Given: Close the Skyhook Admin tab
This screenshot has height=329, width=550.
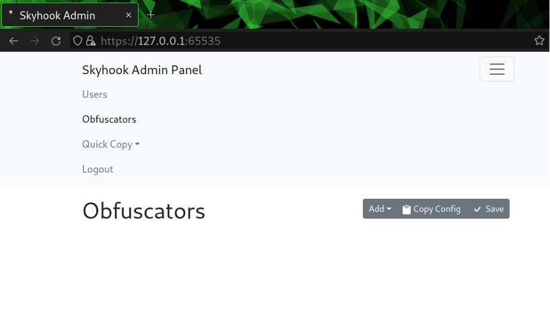Looking at the screenshot, I should [129, 15].
